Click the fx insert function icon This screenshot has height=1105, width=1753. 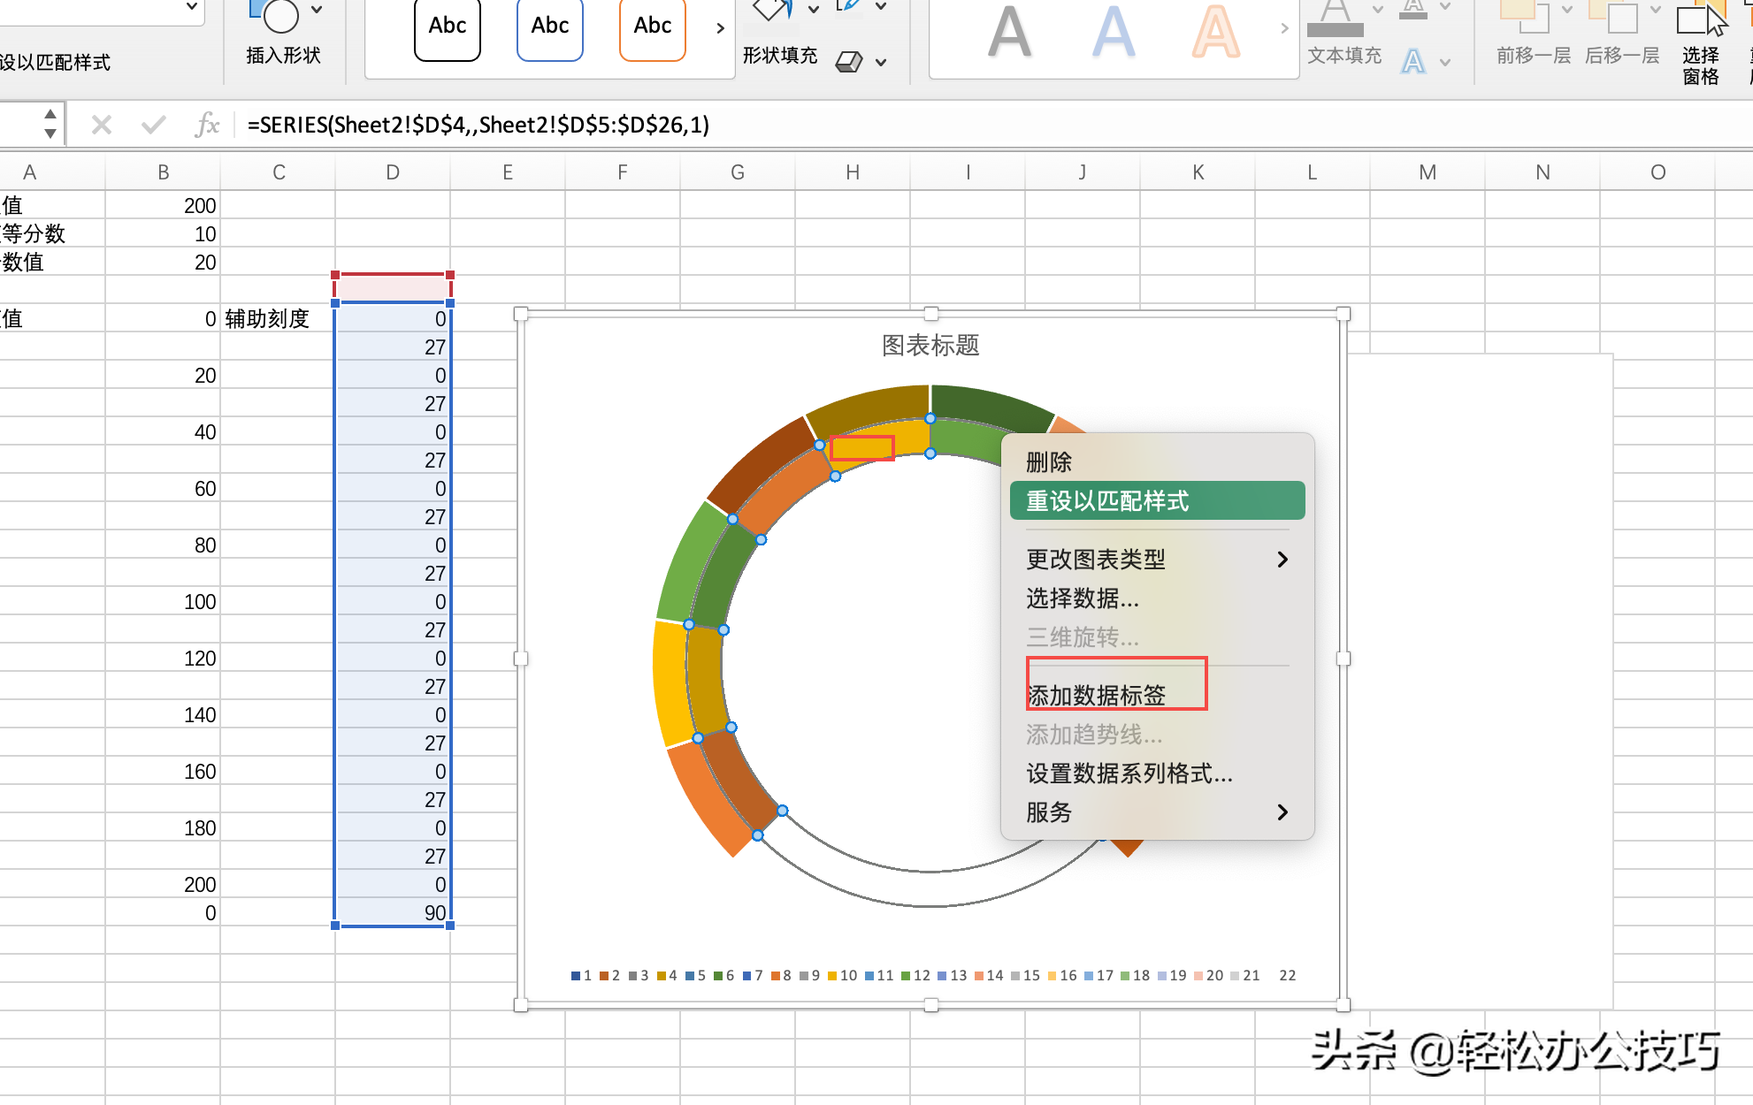207,125
